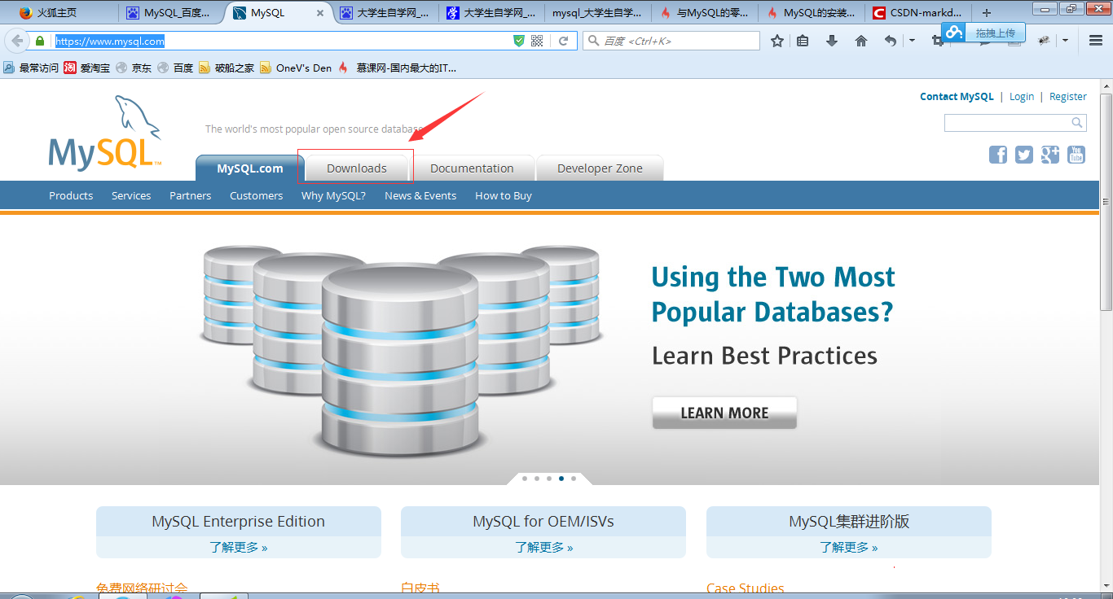Click the browser back arrow button

point(17,41)
